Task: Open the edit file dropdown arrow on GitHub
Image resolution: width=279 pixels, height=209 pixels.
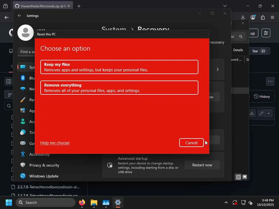Action: pyautogui.click(x=269, y=113)
